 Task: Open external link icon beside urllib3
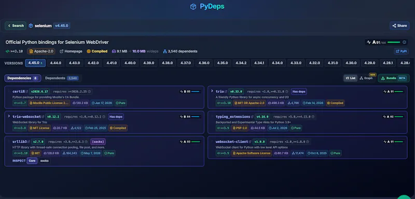click(29, 141)
